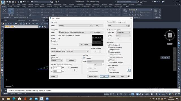Enable Plot in background checkbox
This screenshot has height=101, width=181.
coord(109,45)
